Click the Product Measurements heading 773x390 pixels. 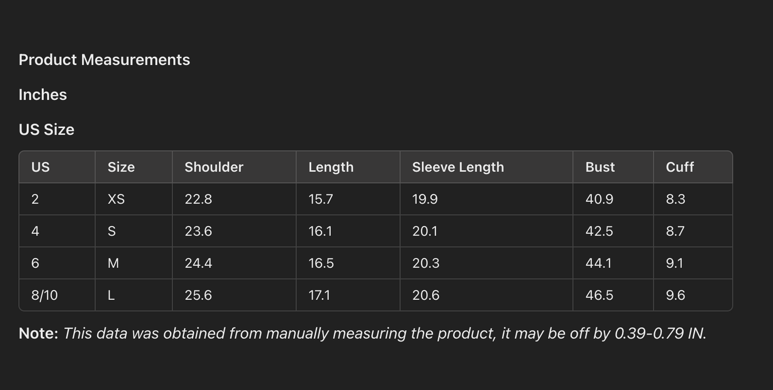(x=104, y=60)
